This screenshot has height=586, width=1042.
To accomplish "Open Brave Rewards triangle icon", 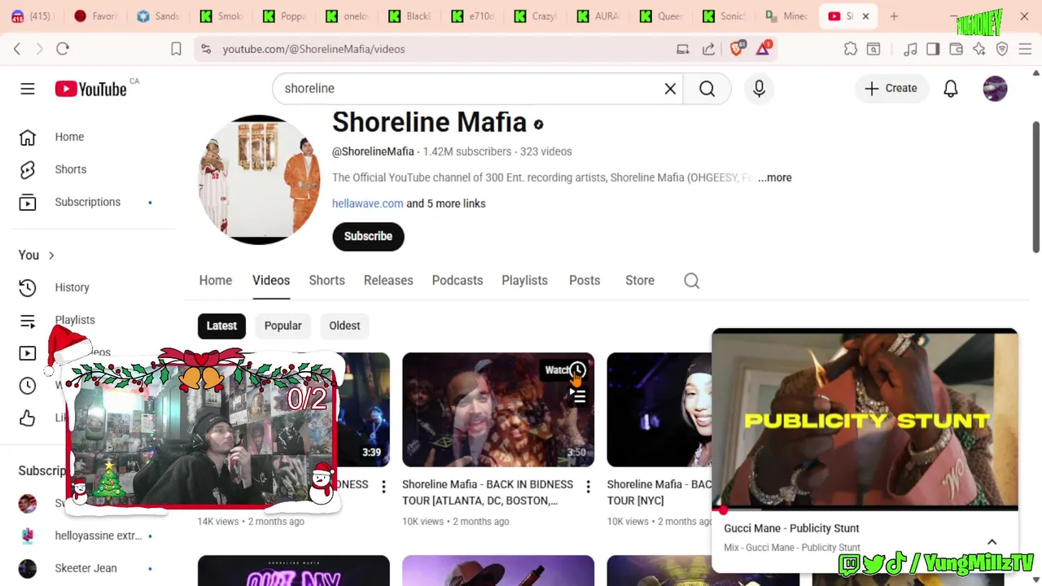I will point(764,49).
